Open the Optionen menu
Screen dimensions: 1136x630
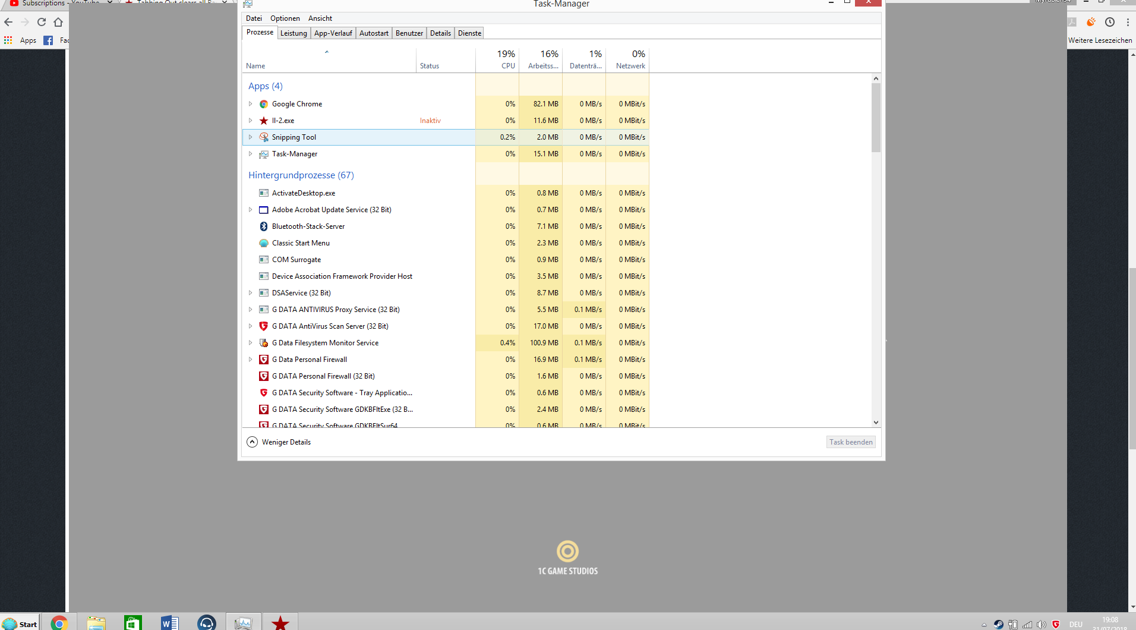click(285, 18)
